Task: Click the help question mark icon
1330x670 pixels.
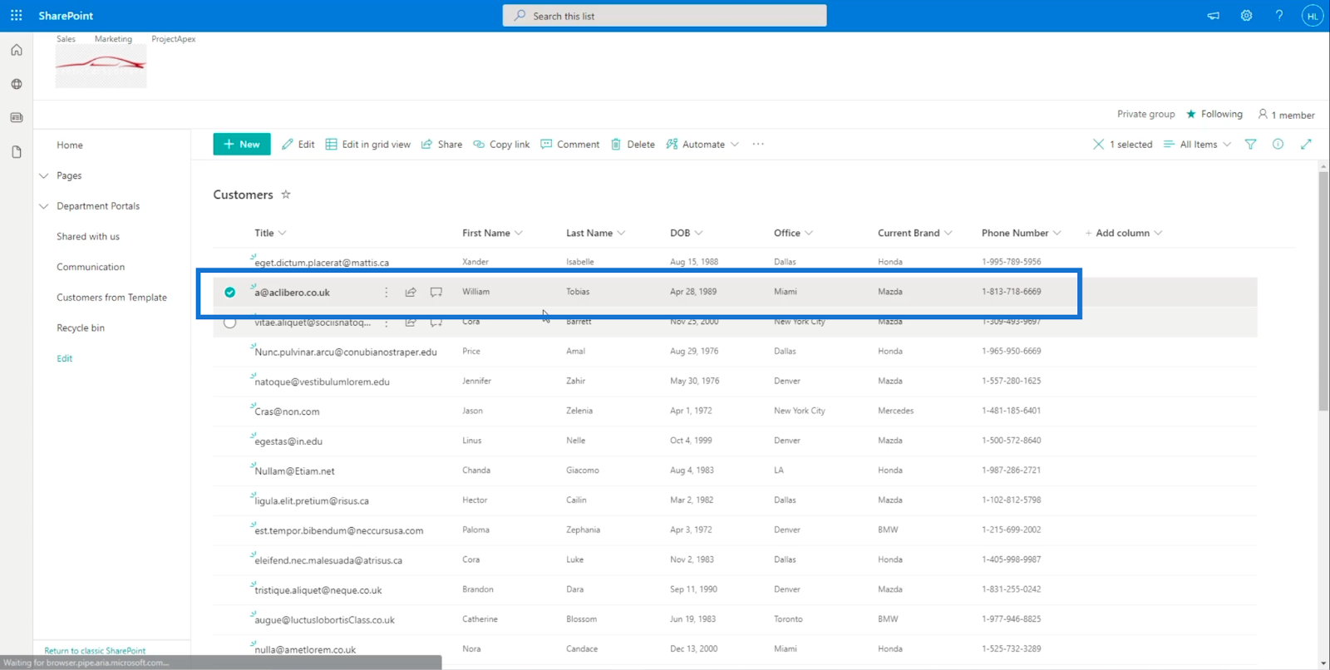Action: click(1278, 16)
